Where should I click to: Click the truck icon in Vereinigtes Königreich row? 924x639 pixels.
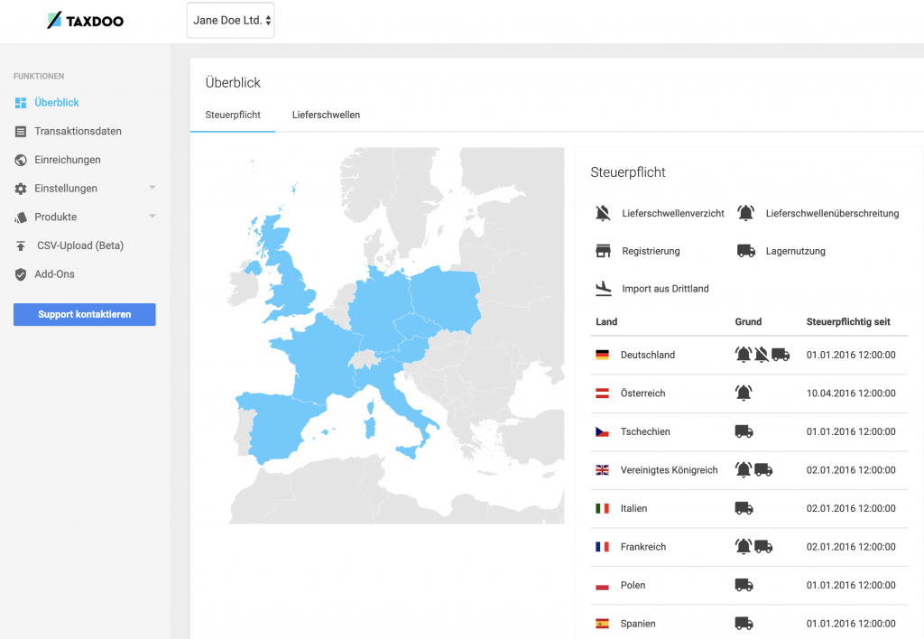[763, 470]
